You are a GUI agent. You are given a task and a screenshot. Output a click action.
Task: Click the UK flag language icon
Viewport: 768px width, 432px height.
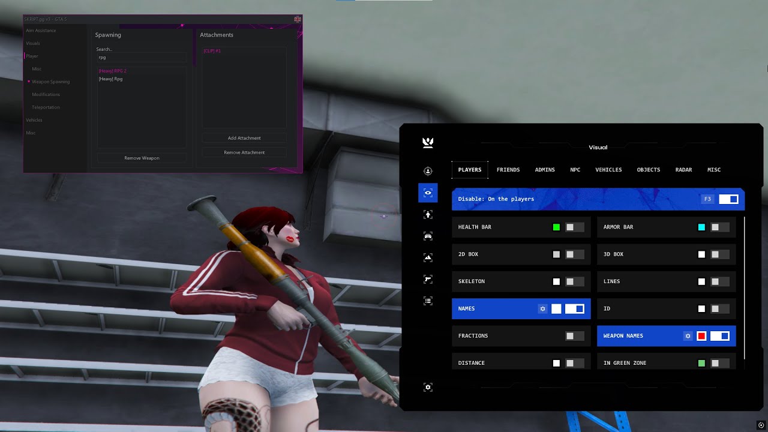(298, 19)
